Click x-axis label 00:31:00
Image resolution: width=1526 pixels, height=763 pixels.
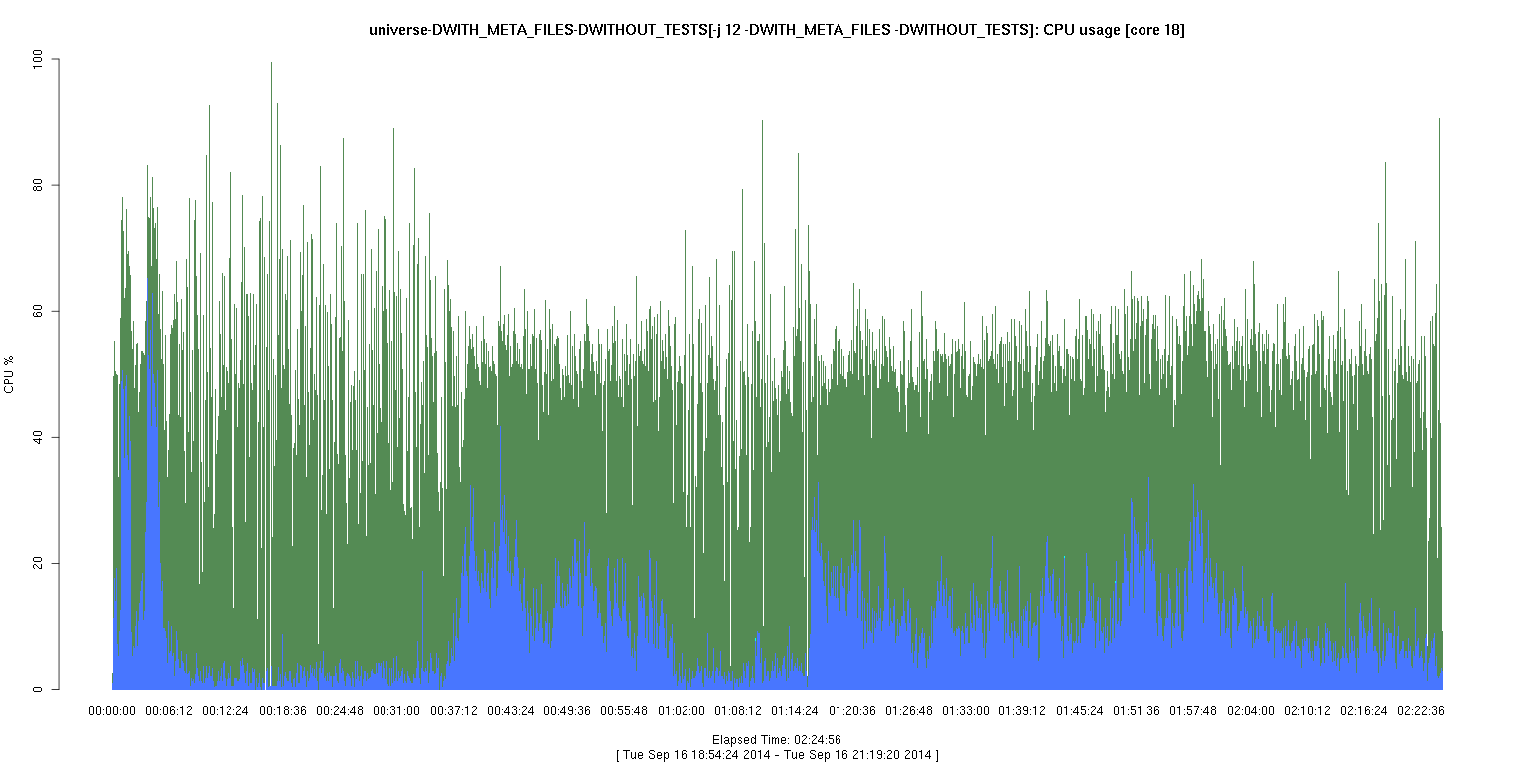tap(396, 711)
